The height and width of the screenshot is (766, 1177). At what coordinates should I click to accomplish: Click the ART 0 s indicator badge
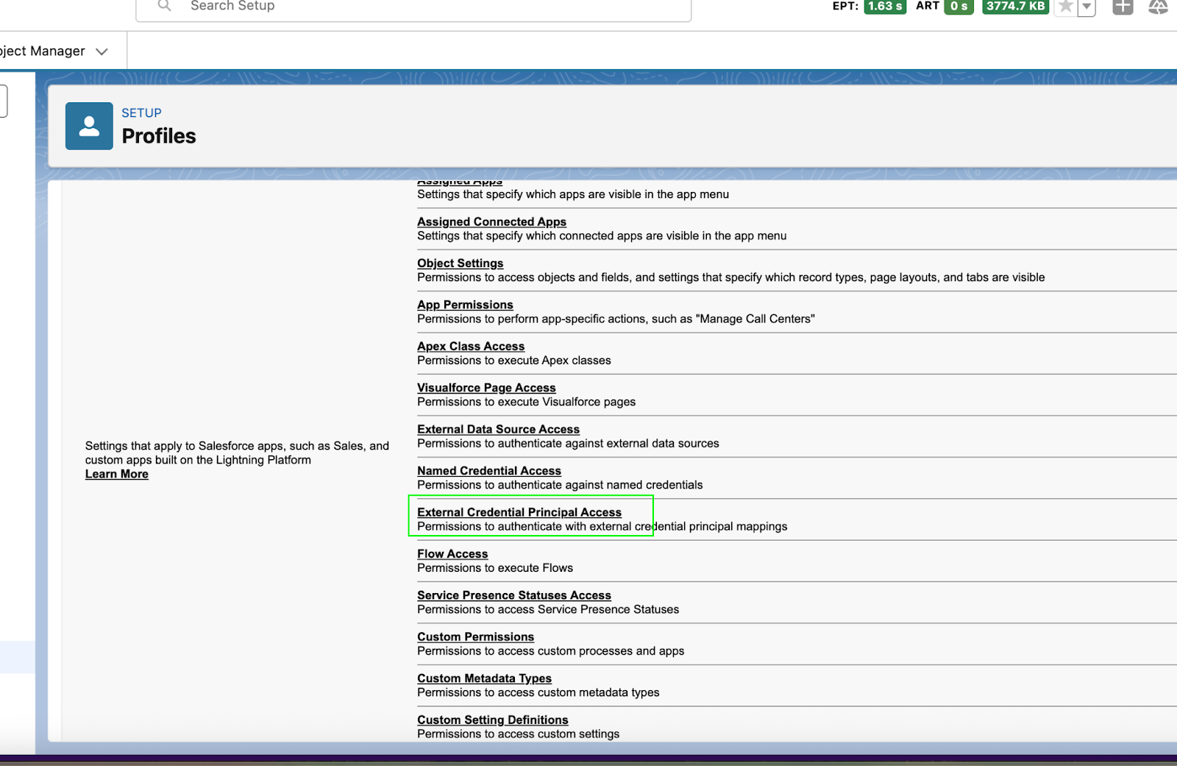958,6
